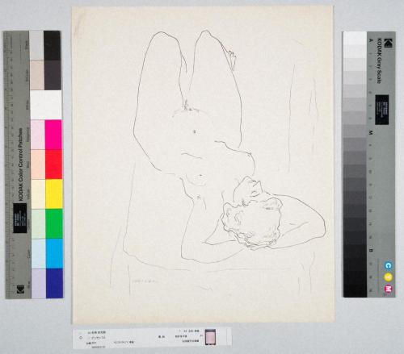Click the "KODAK Color Control Patches" text
The height and width of the screenshot is (354, 404).
pyautogui.click(x=20, y=165)
